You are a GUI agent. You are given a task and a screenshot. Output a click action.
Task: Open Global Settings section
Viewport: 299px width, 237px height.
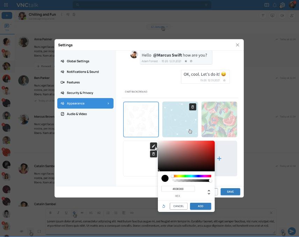coord(78,61)
